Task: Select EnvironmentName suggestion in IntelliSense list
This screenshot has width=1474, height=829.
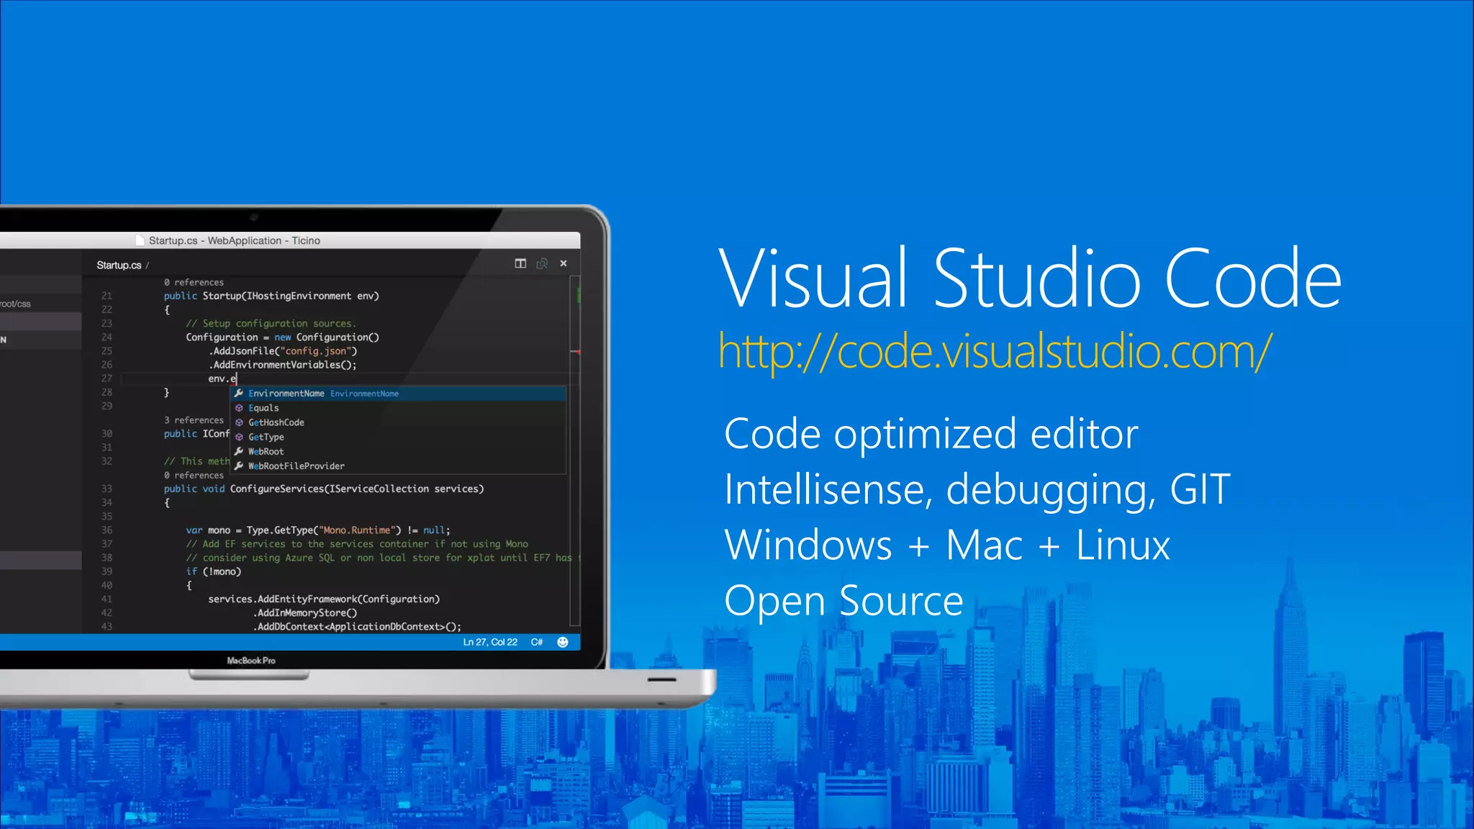Action: (398, 394)
